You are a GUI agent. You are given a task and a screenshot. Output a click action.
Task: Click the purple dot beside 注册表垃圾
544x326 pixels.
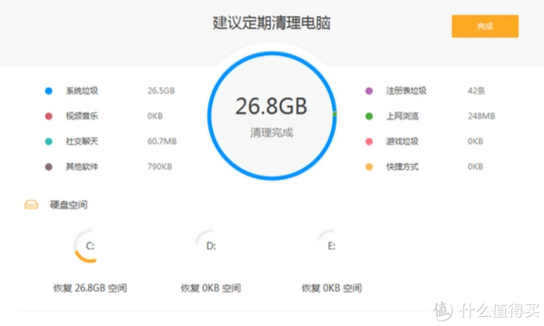pyautogui.click(x=369, y=91)
